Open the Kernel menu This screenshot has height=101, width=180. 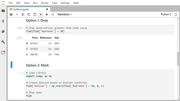tap(44, 3)
